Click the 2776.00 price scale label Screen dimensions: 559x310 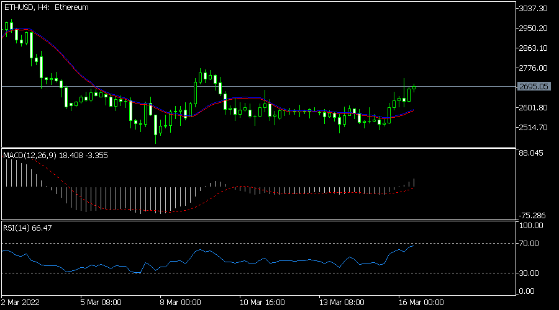533,68
